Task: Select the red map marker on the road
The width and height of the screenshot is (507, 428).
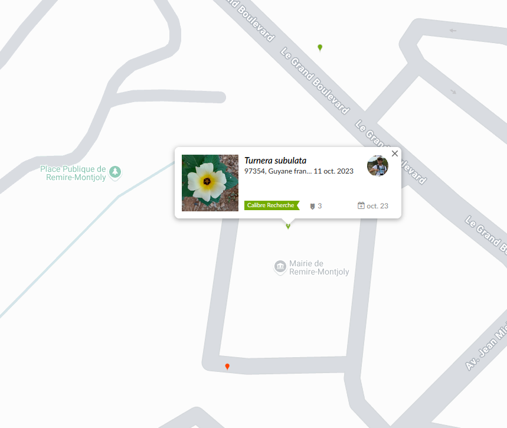Action: pos(227,367)
